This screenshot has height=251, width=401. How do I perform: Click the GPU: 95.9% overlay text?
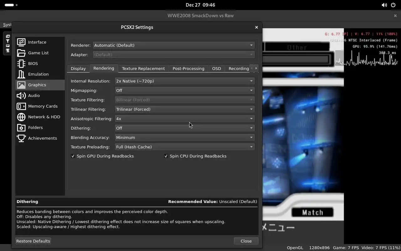[x=375, y=46]
